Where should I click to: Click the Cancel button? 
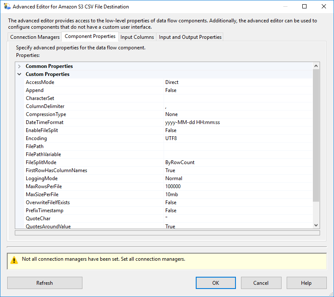(x=261, y=283)
